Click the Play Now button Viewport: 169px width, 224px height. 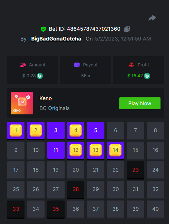click(140, 103)
